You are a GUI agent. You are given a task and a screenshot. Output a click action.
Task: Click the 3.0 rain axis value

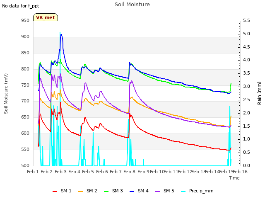[246, 86]
